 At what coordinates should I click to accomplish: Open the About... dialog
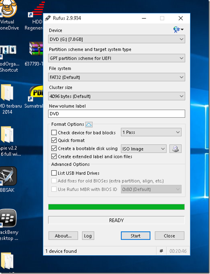pyautogui.click(x=63, y=236)
